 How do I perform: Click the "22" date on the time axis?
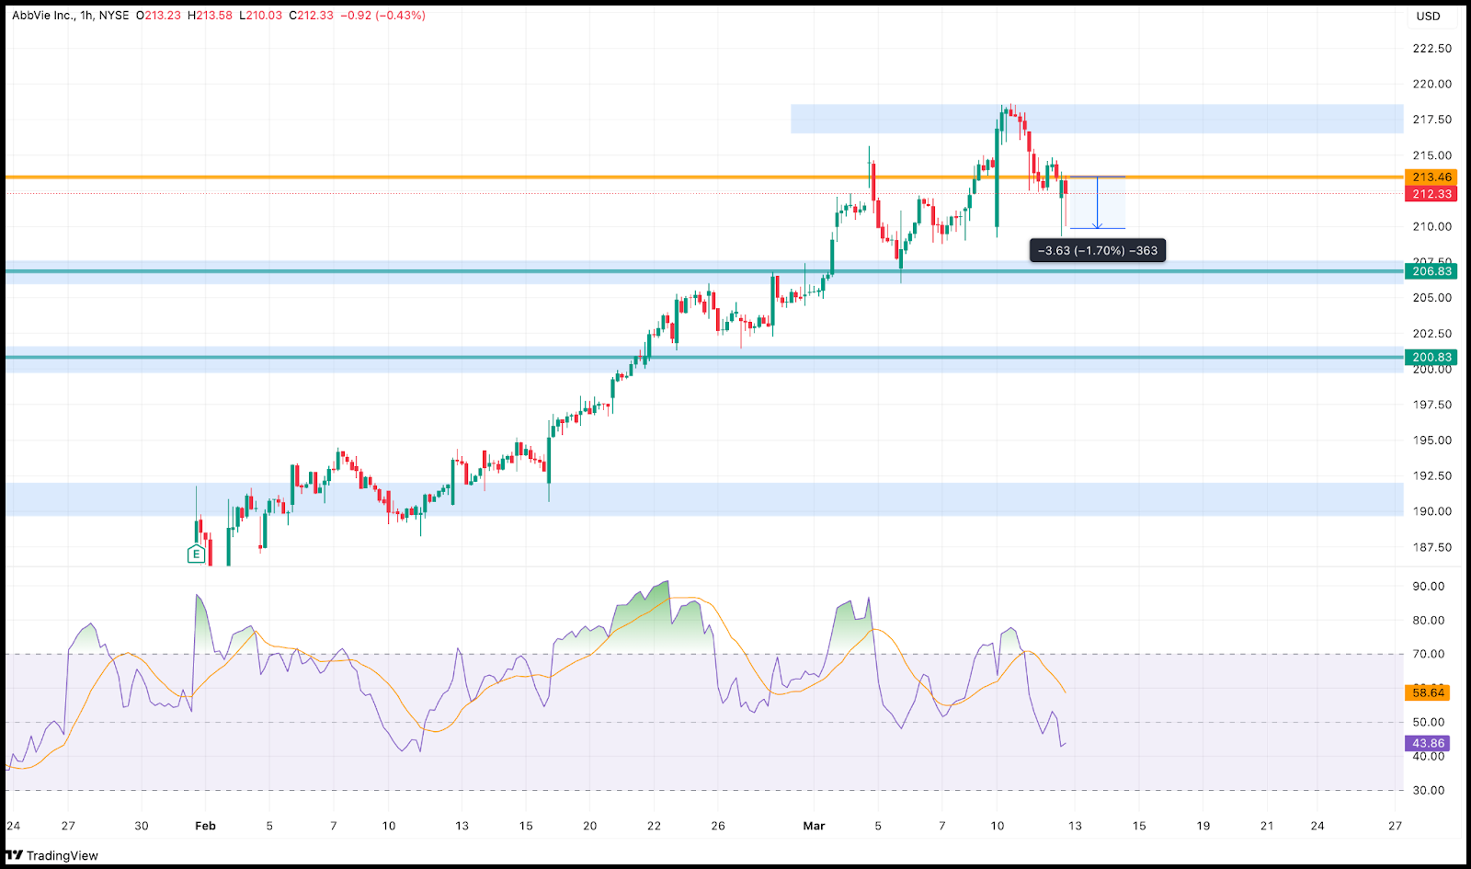[x=654, y=826]
